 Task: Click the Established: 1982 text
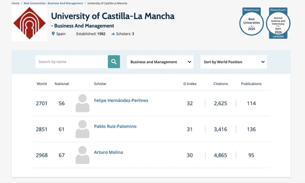pyautogui.click(x=91, y=34)
